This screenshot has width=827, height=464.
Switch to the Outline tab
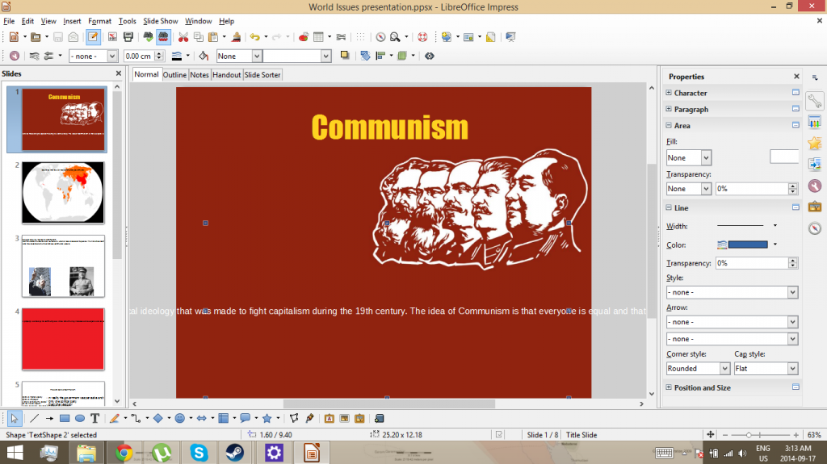(174, 75)
